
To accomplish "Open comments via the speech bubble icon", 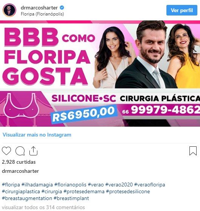I will tap(20, 151).
